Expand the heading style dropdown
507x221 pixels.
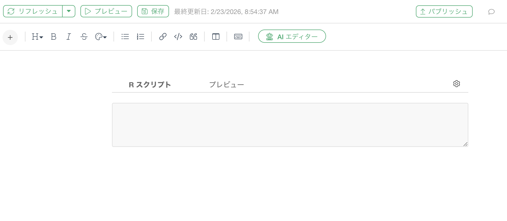point(37,37)
